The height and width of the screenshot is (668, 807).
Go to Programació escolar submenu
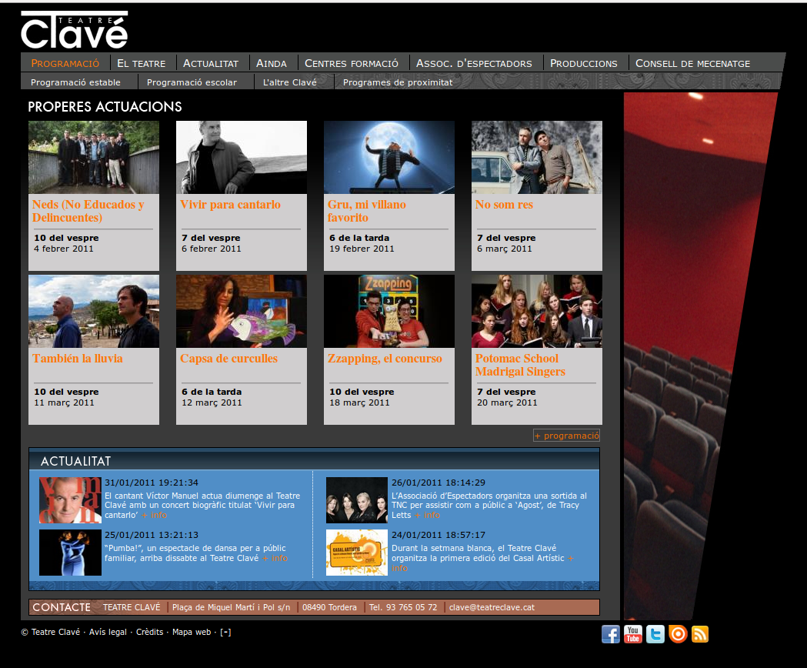[x=192, y=82]
